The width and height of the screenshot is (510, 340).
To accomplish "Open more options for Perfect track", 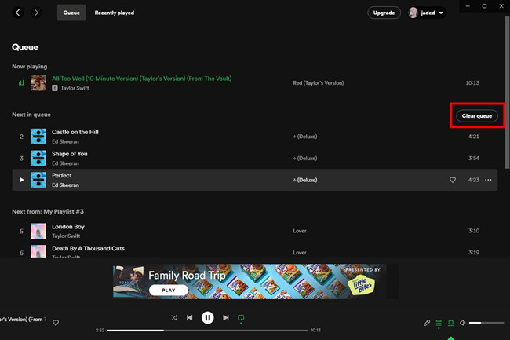I will [488, 180].
